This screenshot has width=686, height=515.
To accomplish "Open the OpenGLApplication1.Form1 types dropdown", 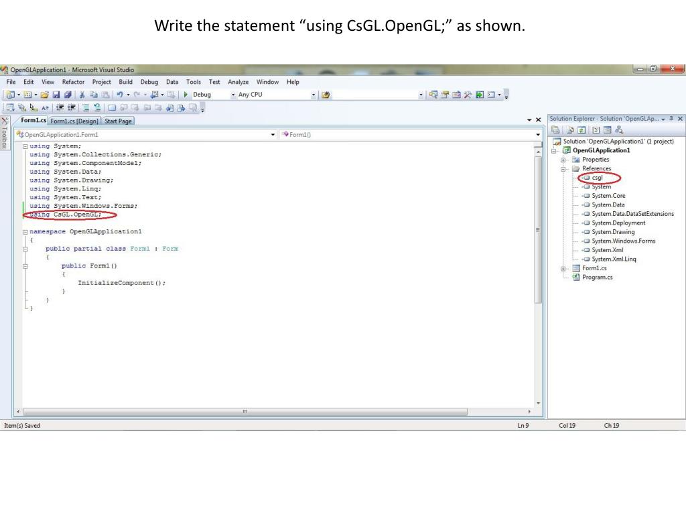I will pos(273,134).
